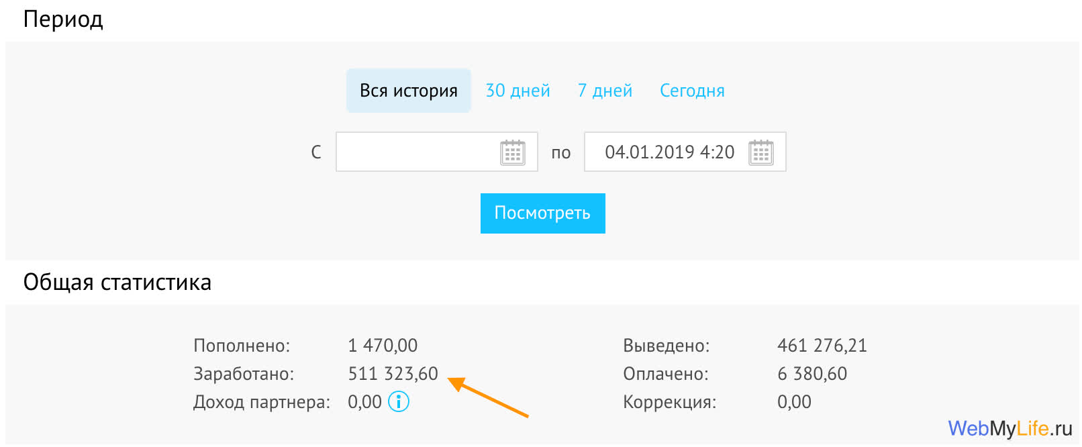Click the Оплачено amount 6 380,60
Screen dimensions: 1082x447
[x=811, y=374]
